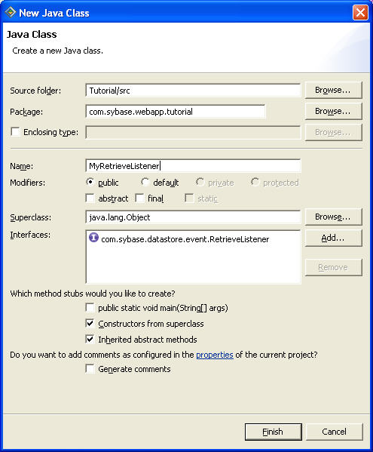Enable the final modifier checkbox
Image resolution: width=373 pixels, height=452 pixels.
140,198
